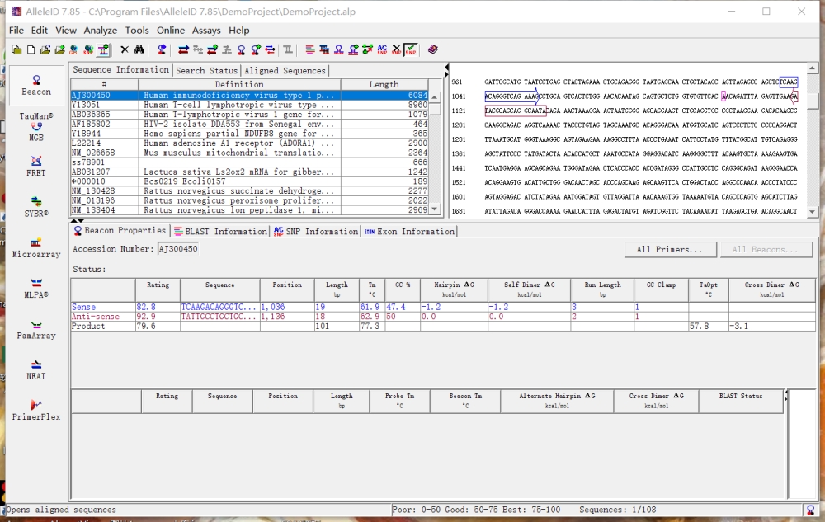
Task: Select sequence Y13051 in the list
Action: 250,105
